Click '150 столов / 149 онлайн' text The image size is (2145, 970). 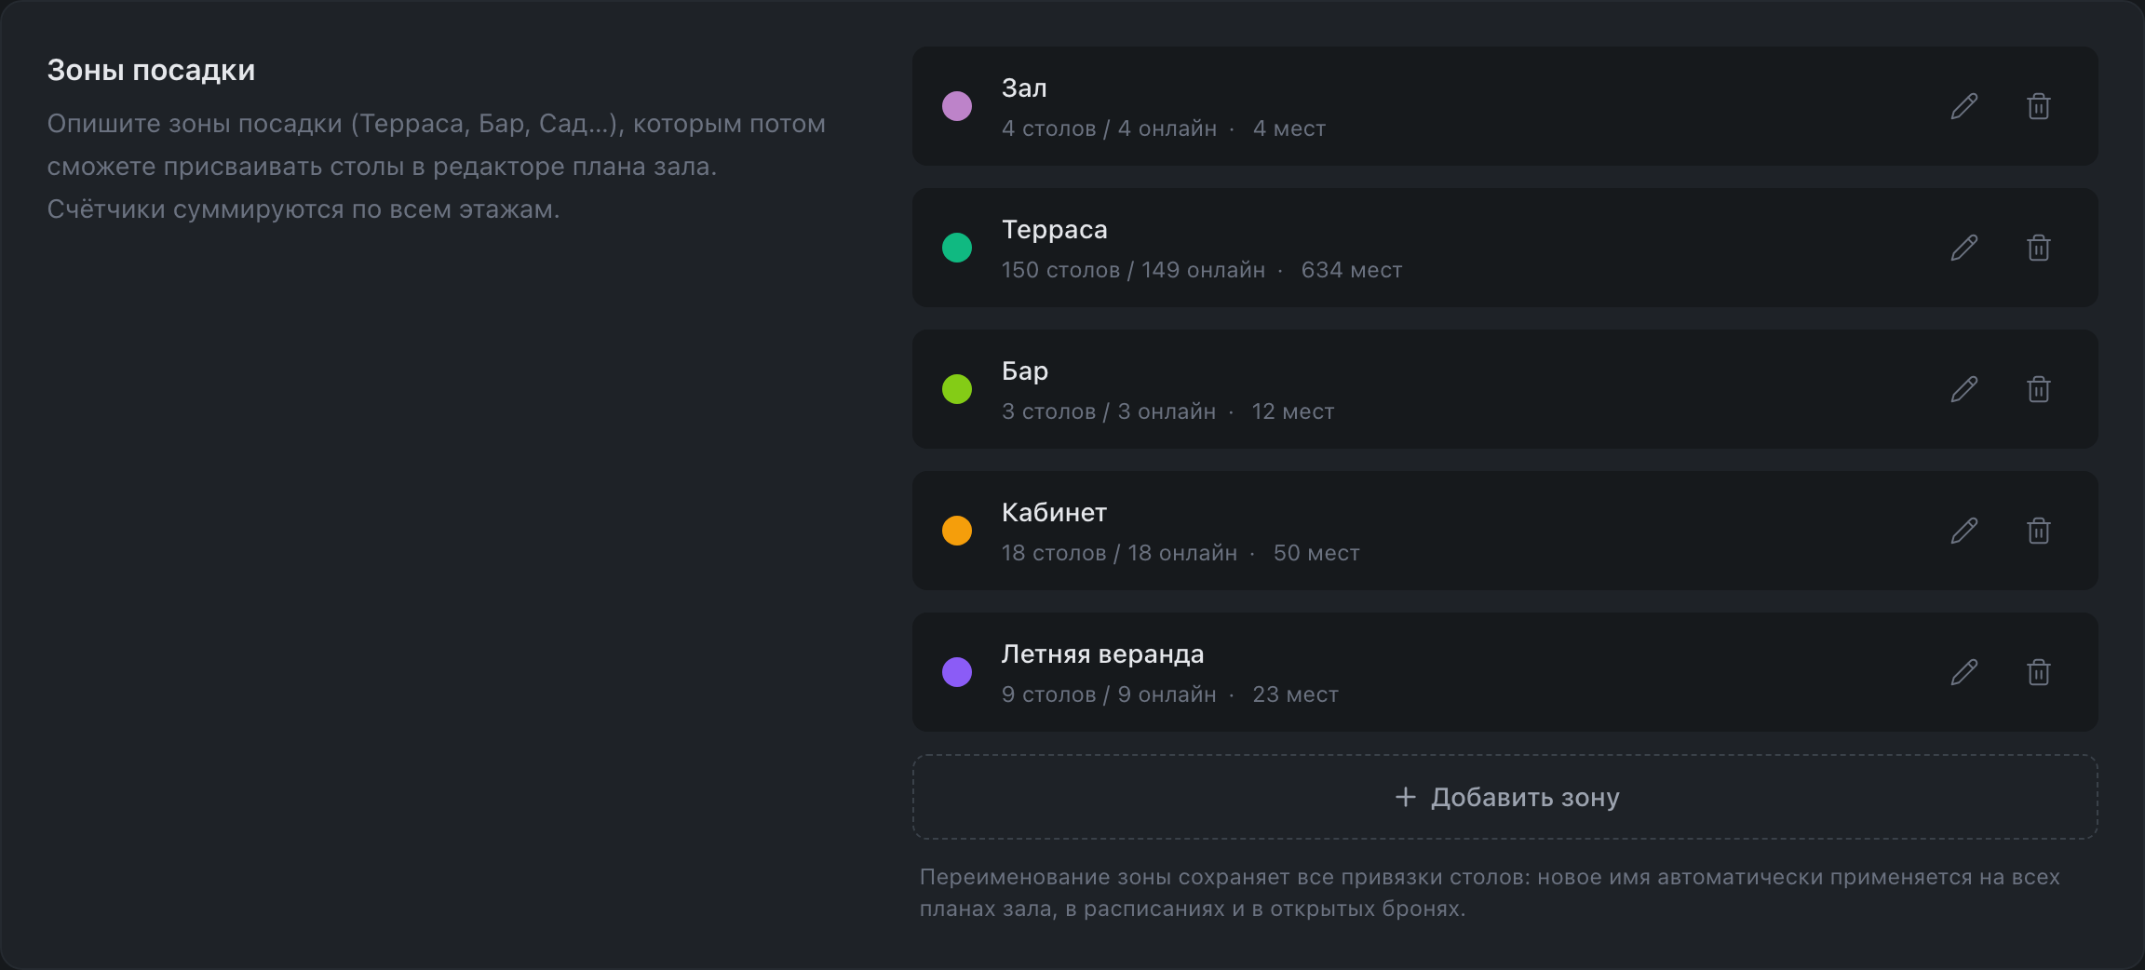(x=1133, y=270)
